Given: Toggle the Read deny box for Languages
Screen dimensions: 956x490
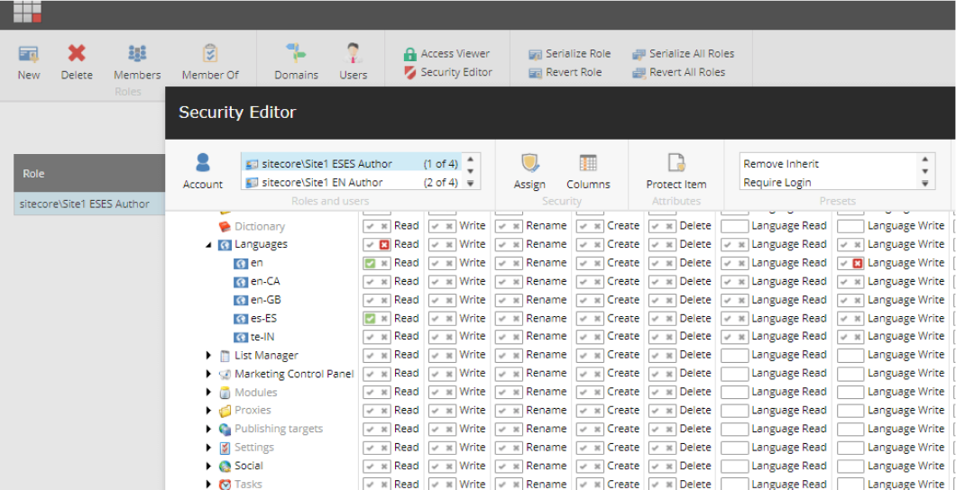Looking at the screenshot, I should coord(384,245).
